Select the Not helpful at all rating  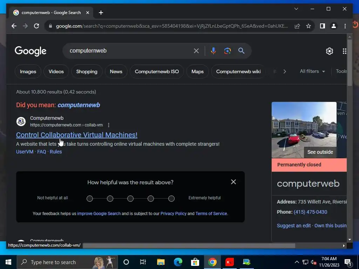coord(90,199)
